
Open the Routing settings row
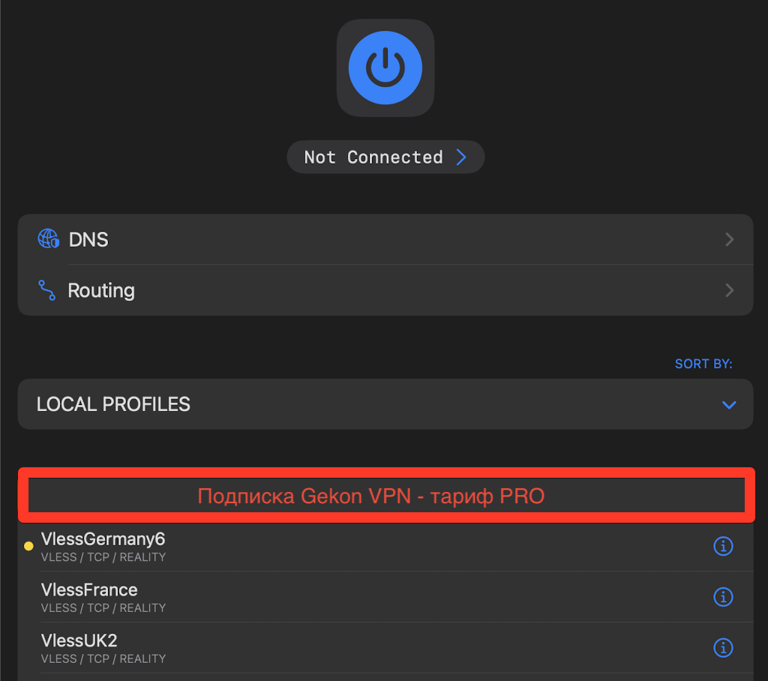(385, 290)
